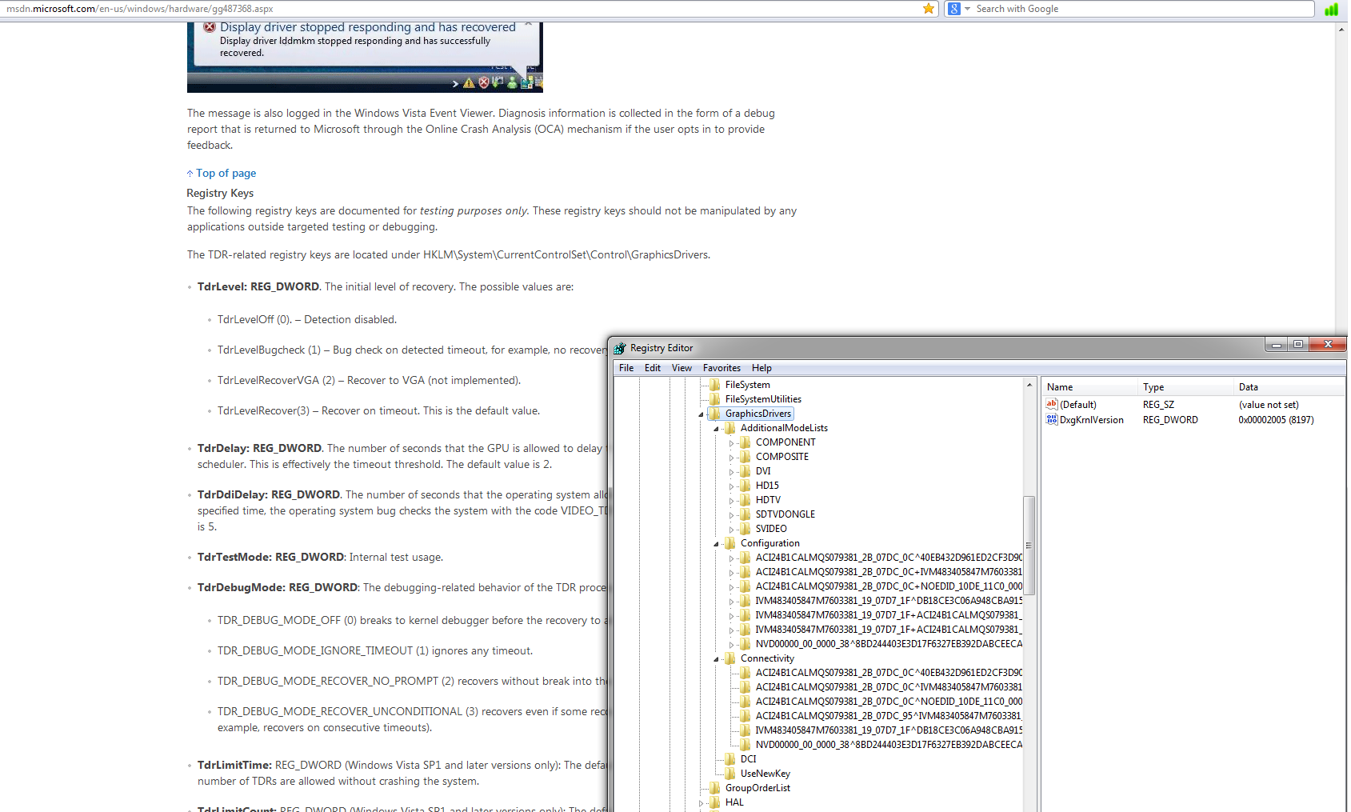
Task: Click the UseNewKey folder icon
Action: coord(730,774)
